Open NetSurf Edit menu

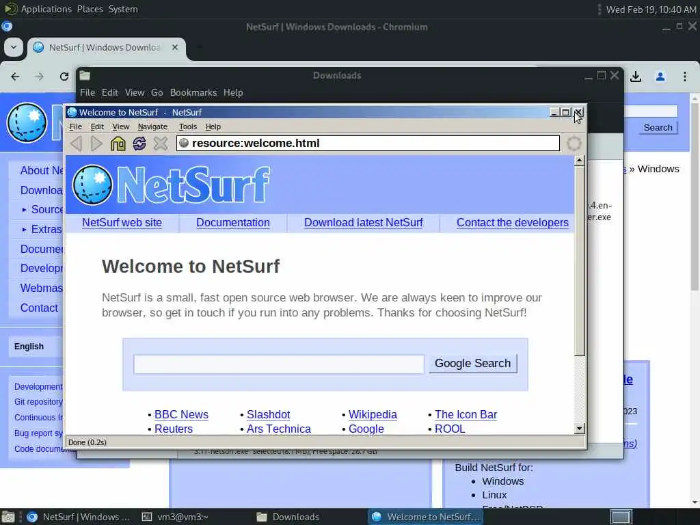97,126
